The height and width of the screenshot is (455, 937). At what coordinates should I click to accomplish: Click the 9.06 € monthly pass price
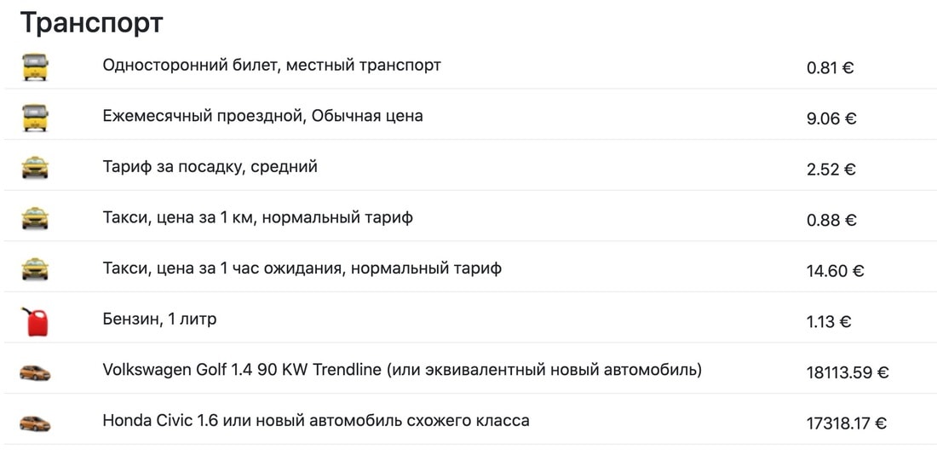tap(831, 119)
